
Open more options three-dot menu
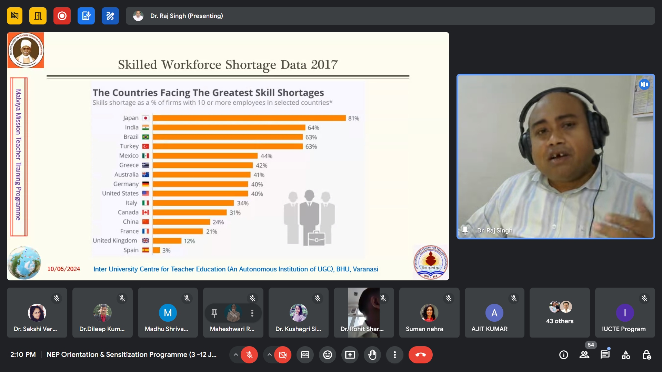tap(395, 355)
